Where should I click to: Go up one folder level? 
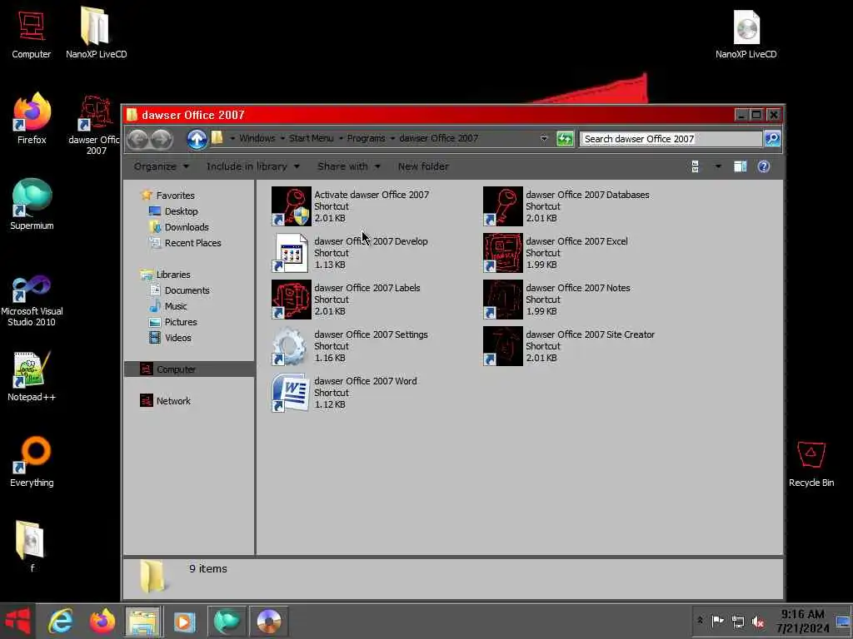[197, 139]
